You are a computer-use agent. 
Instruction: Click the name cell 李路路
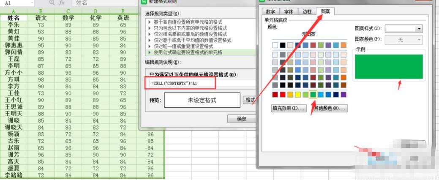coord(14,175)
